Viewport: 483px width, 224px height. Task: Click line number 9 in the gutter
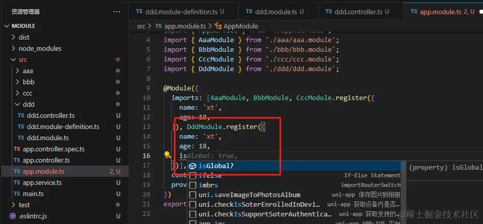coord(148,88)
